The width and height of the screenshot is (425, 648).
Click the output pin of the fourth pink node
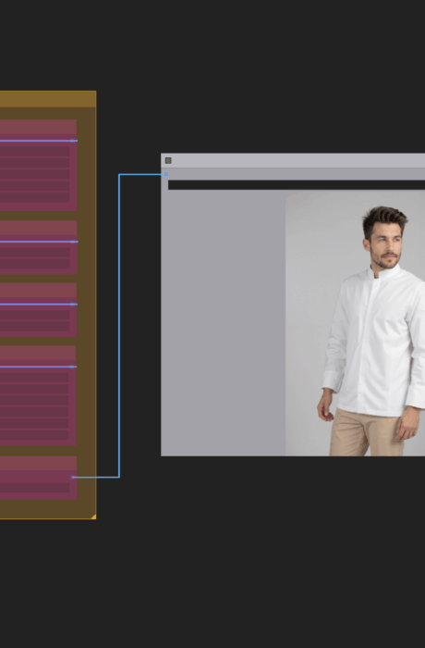73,367
